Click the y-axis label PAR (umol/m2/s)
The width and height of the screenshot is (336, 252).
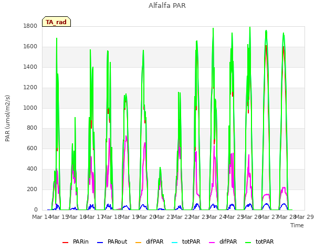tap(7, 118)
